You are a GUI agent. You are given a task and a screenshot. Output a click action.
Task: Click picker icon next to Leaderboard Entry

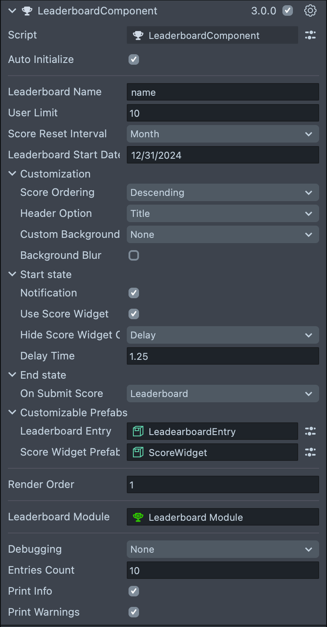310,432
